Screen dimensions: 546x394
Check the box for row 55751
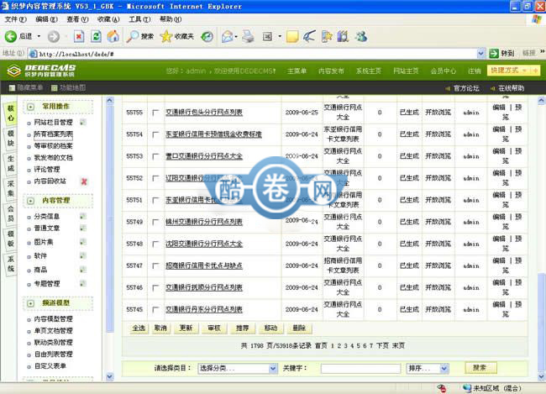(x=155, y=200)
